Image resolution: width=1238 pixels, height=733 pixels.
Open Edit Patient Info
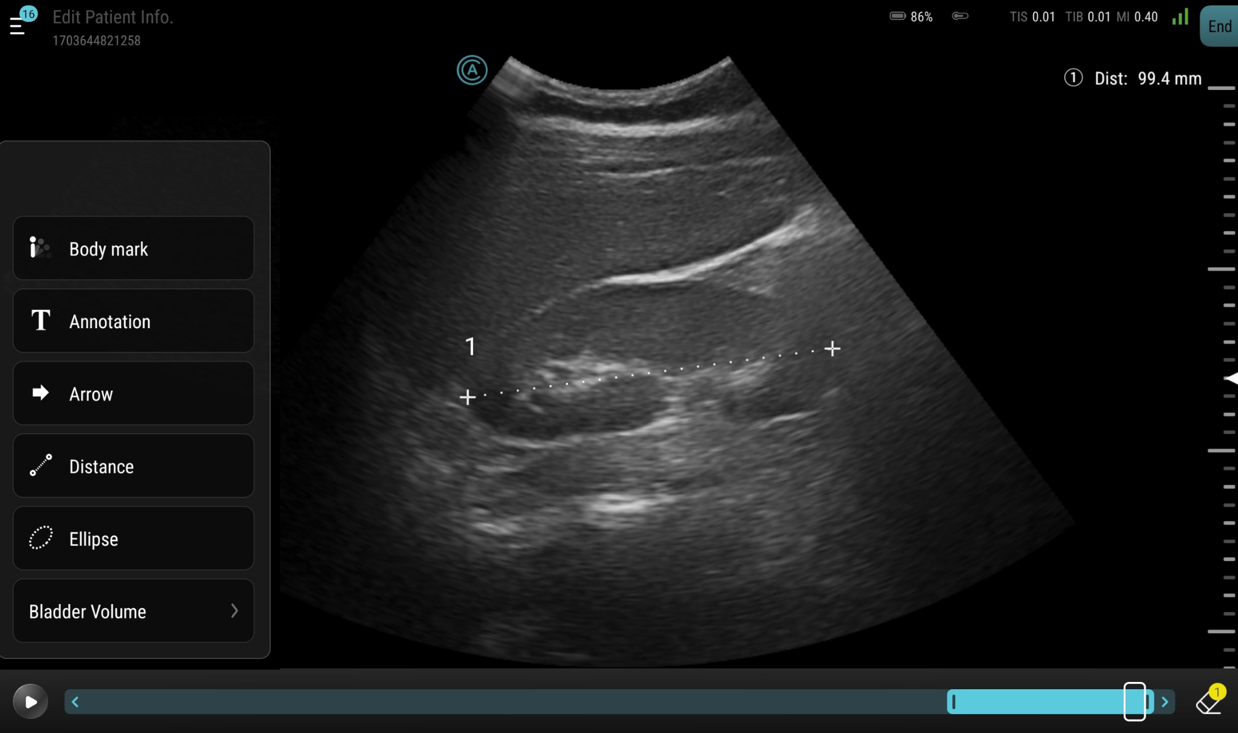[112, 17]
